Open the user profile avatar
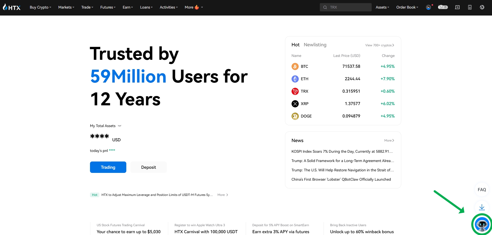 [x=428, y=7]
